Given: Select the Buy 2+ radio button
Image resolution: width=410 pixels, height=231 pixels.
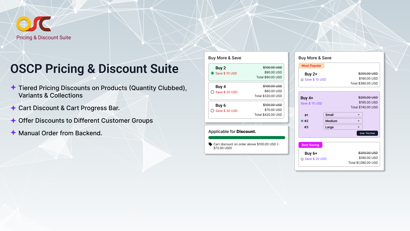Looking at the screenshot, I should point(302,80).
